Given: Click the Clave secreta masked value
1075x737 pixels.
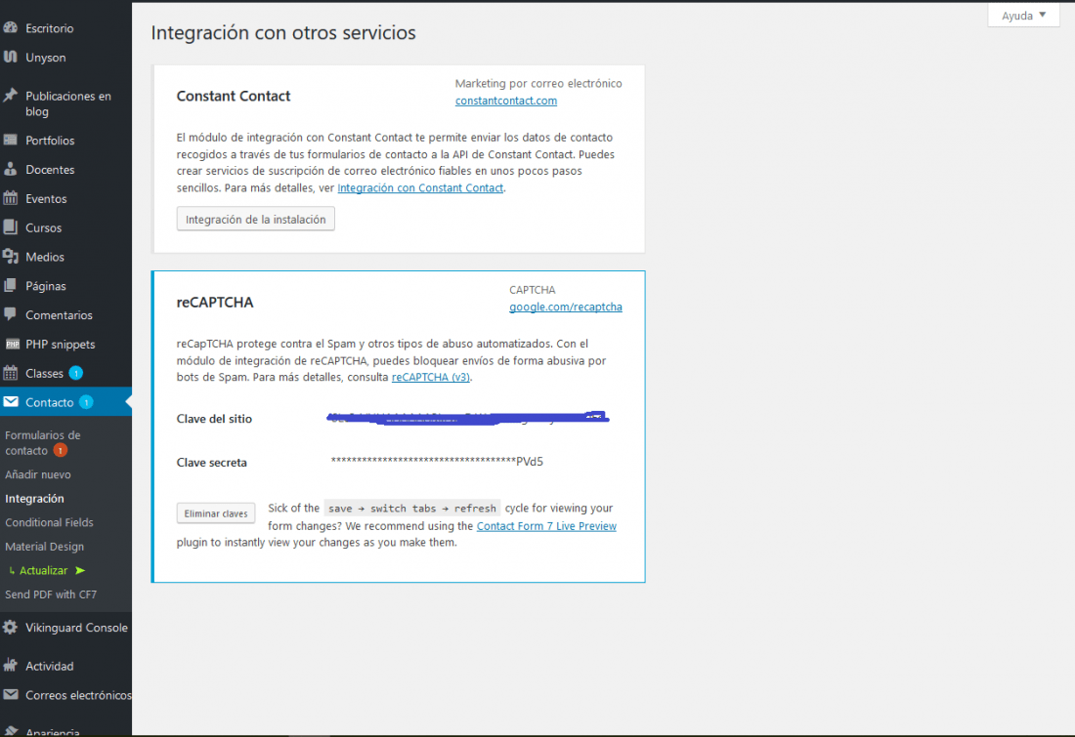Looking at the screenshot, I should click(x=437, y=462).
